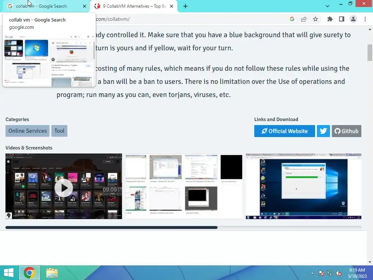This screenshot has height=280, width=373.
Task: Click the 'Categories' heading
Action: point(17,120)
